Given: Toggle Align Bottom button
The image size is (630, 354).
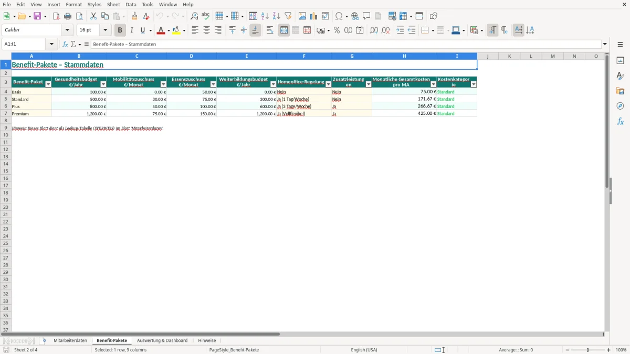Looking at the screenshot, I should point(255,30).
